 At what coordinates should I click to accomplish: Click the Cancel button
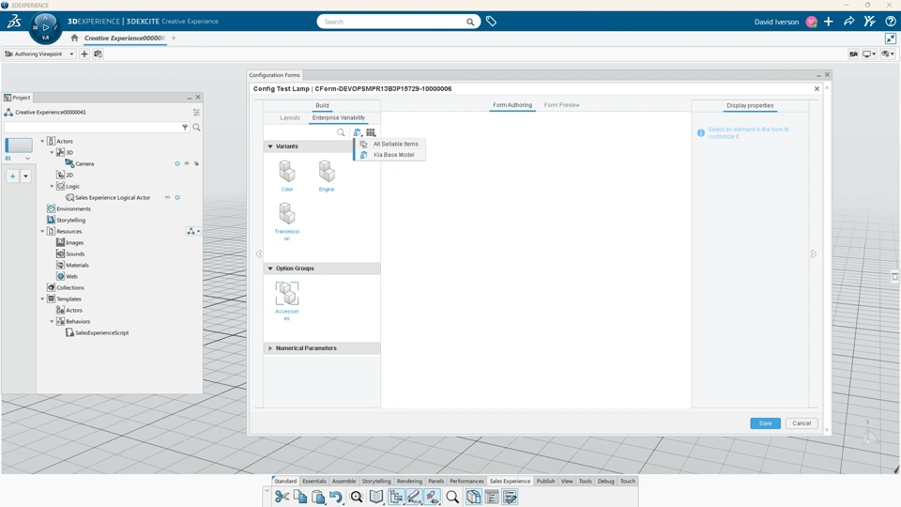802,423
